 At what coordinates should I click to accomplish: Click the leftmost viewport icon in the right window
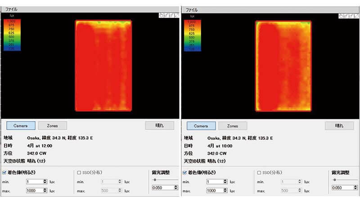pos(342,16)
